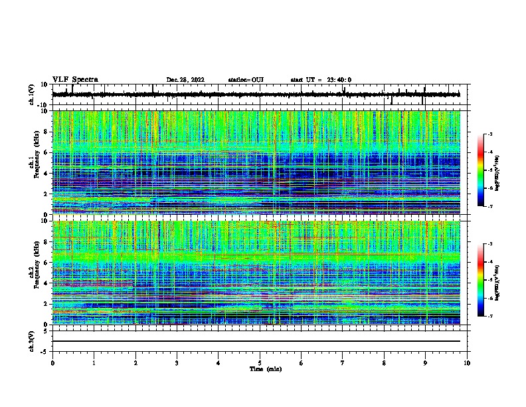Click the ch.1 spectrogram color scale bar
The height and width of the screenshot is (407, 526).
481,170
